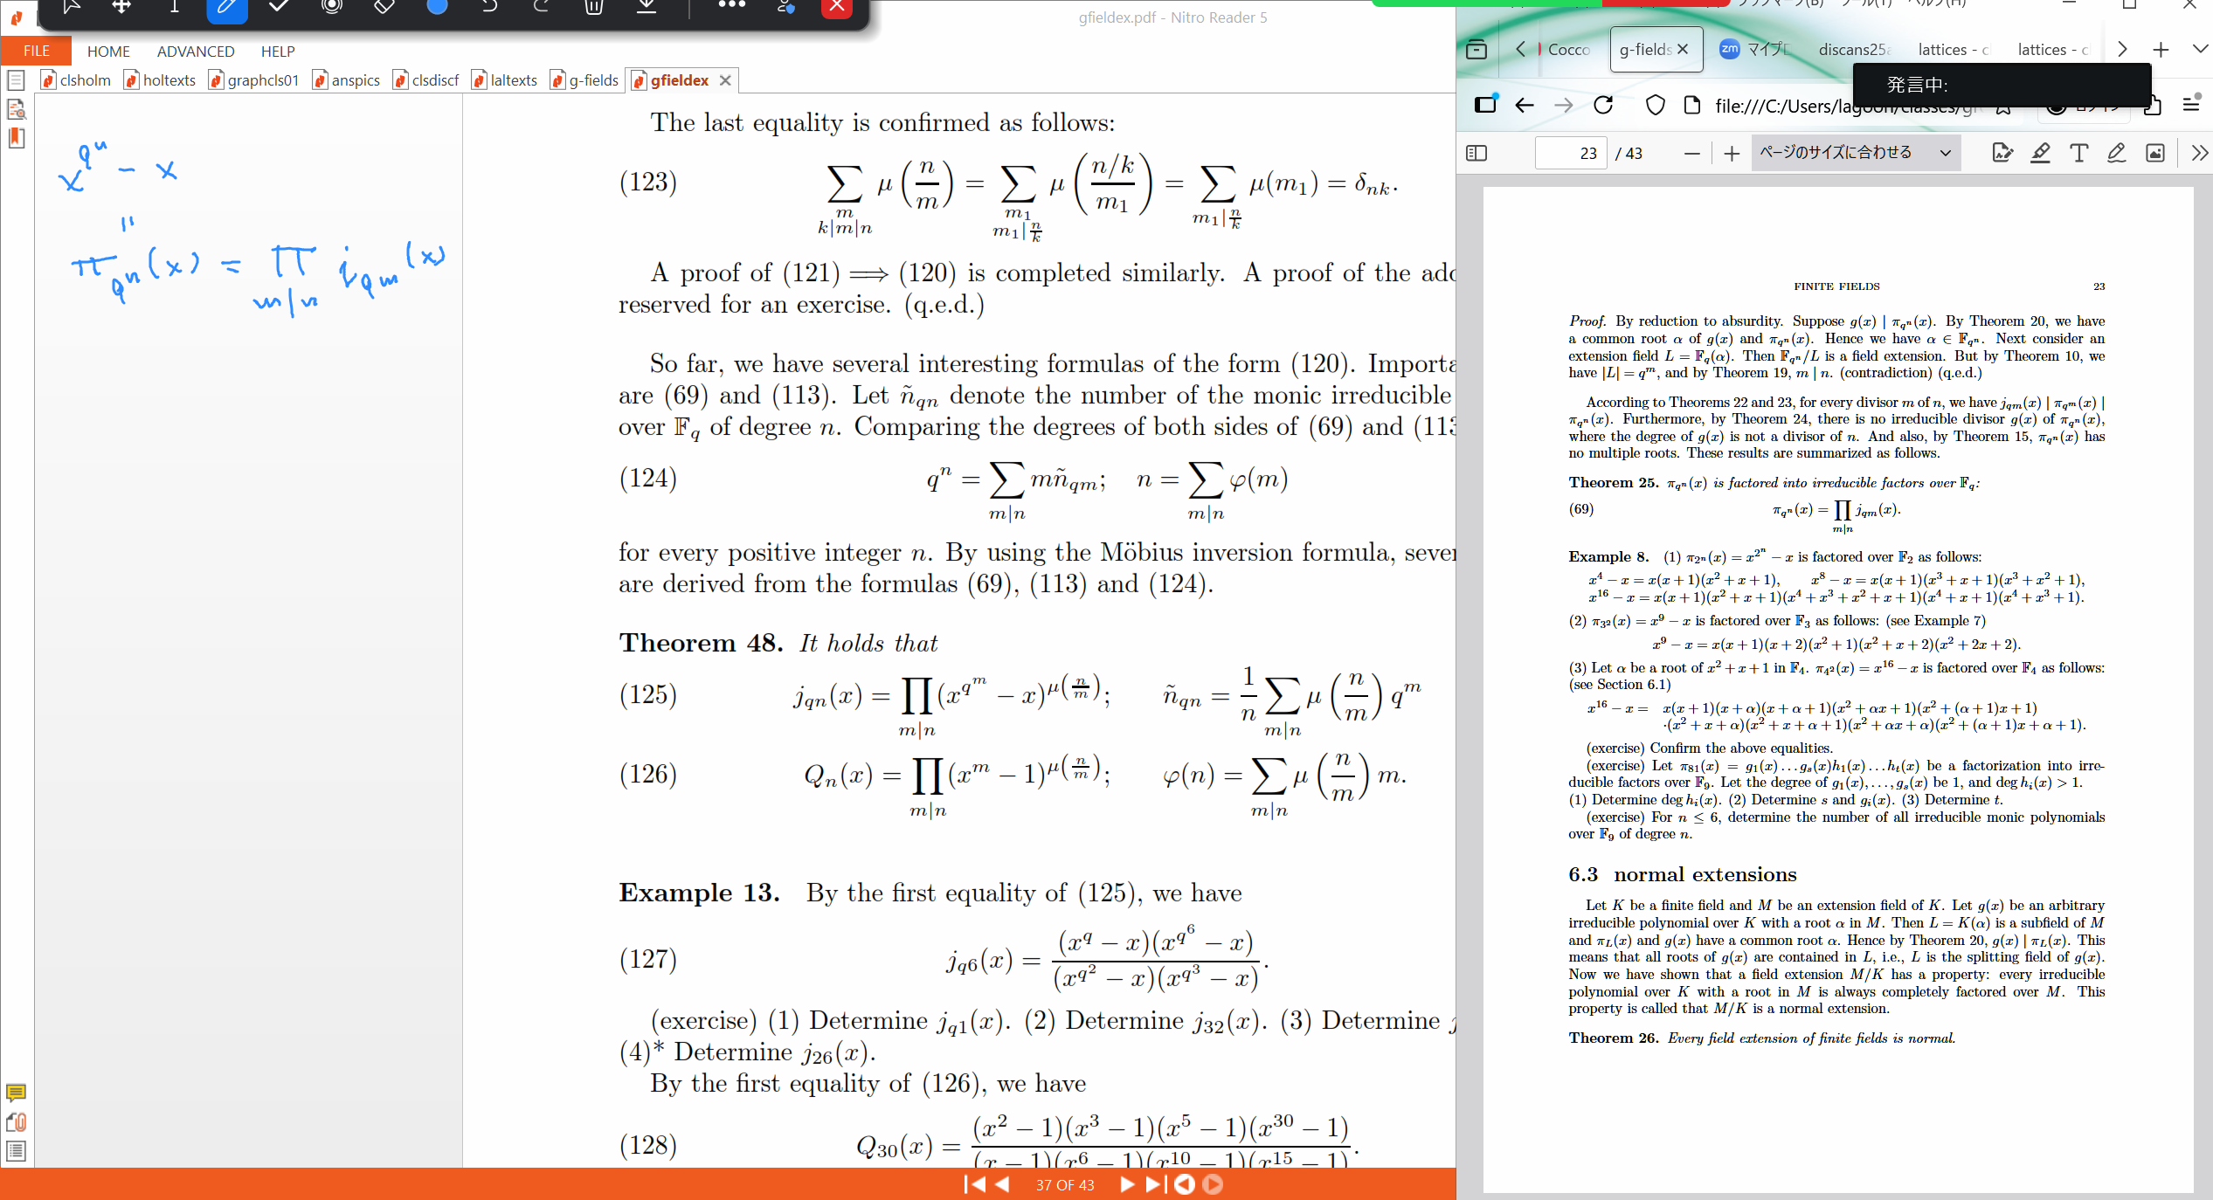Image resolution: width=2213 pixels, height=1200 pixels.
Task: Open the page zoom size dropdown
Action: (x=1855, y=153)
